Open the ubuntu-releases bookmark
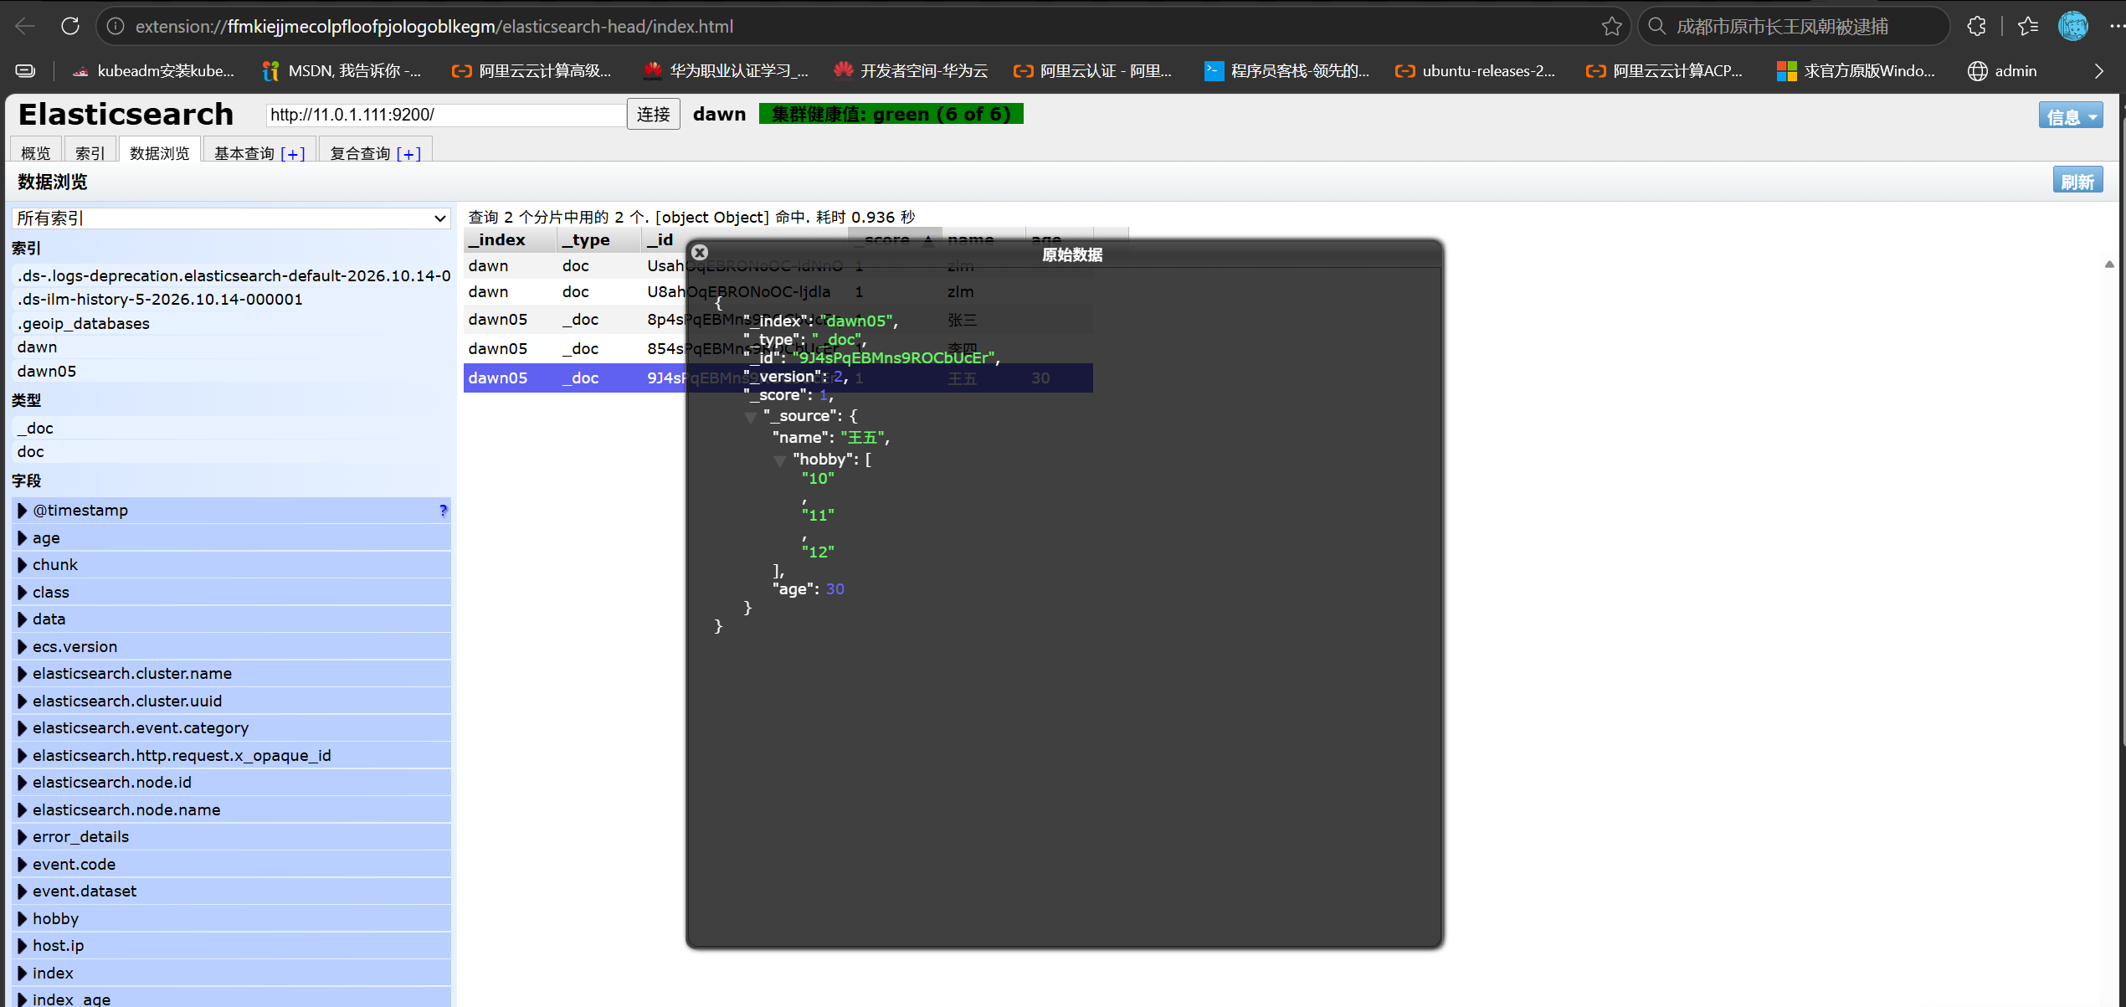Viewport: 2126px width, 1007px height. [1475, 71]
